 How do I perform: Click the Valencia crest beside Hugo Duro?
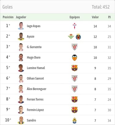(75, 57)
